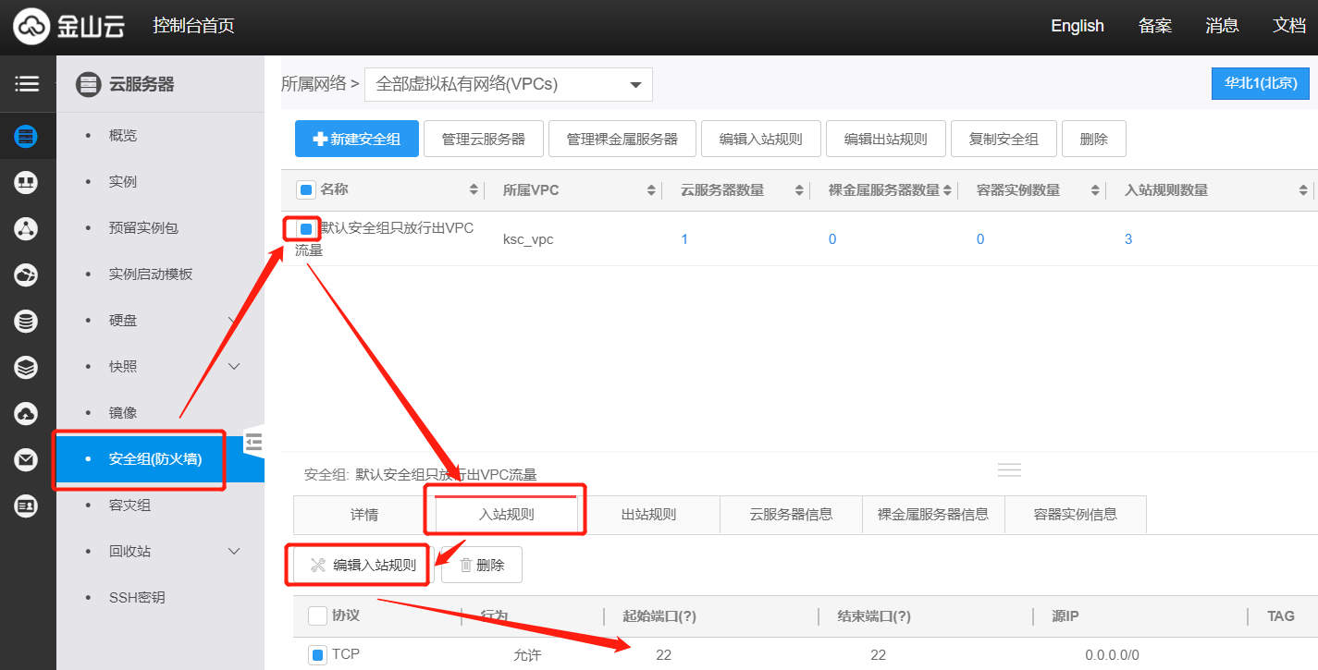
Task: Switch to the 容器实例信息 tab
Action: click(x=1076, y=515)
